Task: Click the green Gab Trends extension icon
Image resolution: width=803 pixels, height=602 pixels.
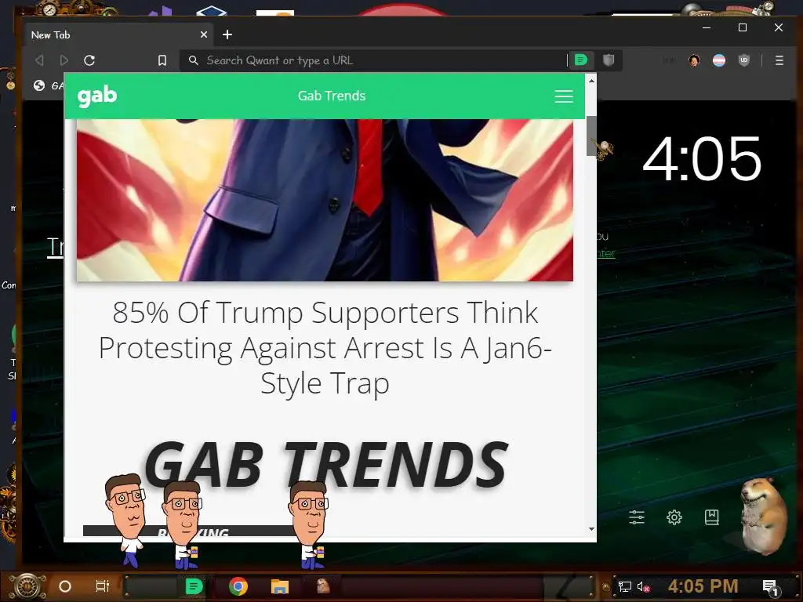Action: coord(581,60)
